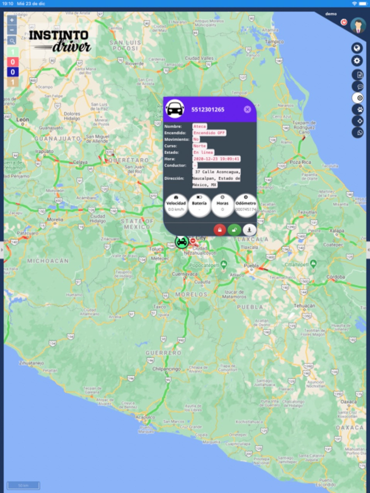The width and height of the screenshot is (370, 493).
Task: Click the dark blue status counter showing 0
Action: pos(13,72)
